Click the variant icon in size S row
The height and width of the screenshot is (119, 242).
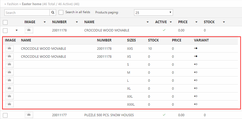(x=196, y=64)
